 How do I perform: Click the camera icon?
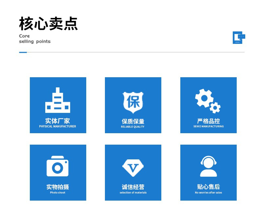click(x=57, y=166)
